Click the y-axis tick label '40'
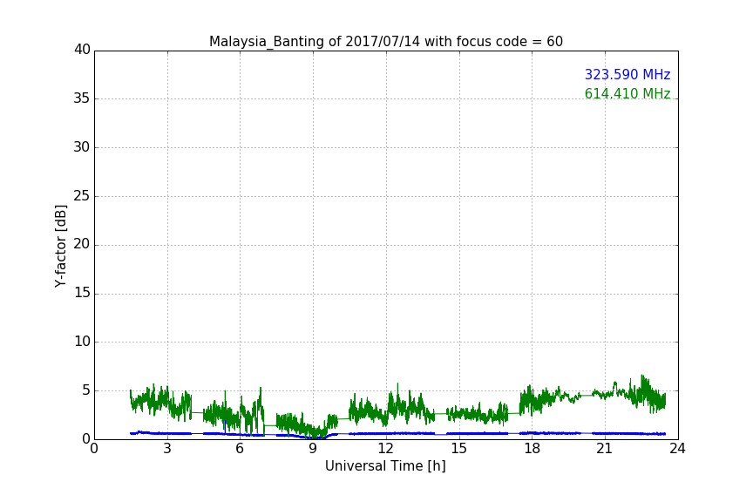This screenshot has height=502, width=753. (82, 50)
